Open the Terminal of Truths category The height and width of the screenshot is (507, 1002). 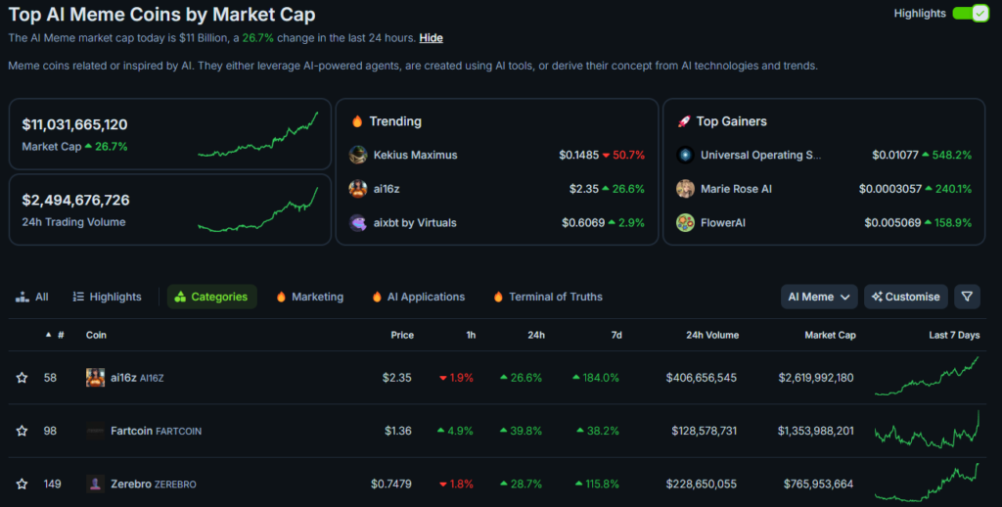(x=548, y=297)
